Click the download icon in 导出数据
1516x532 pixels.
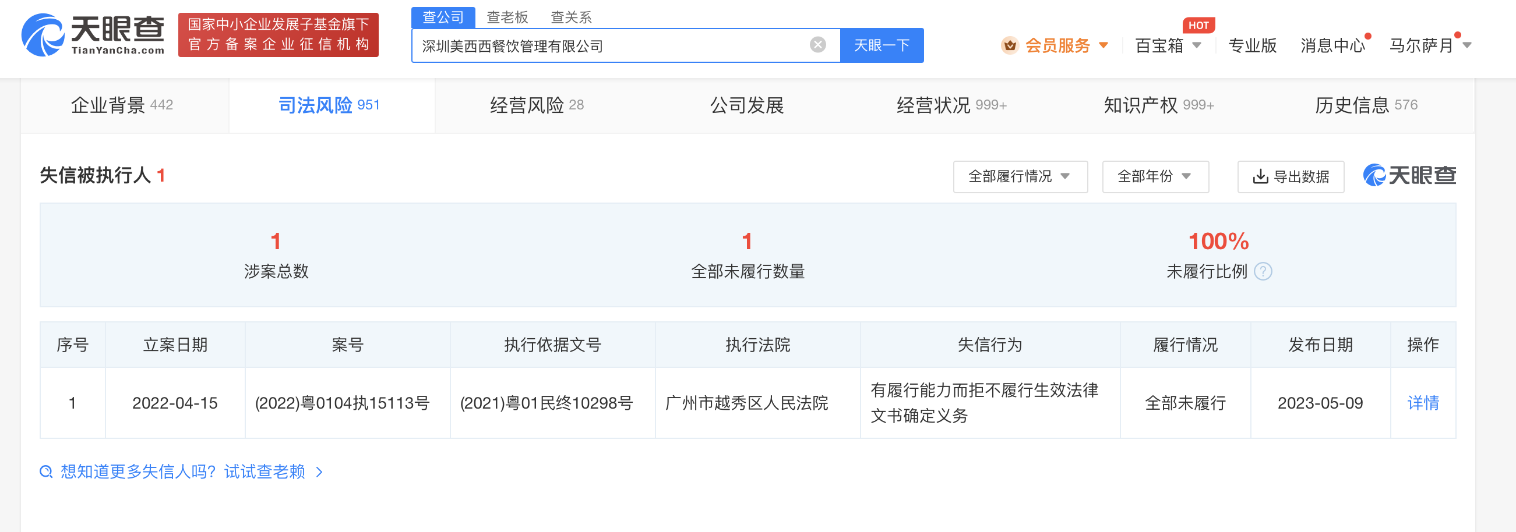tap(1260, 176)
